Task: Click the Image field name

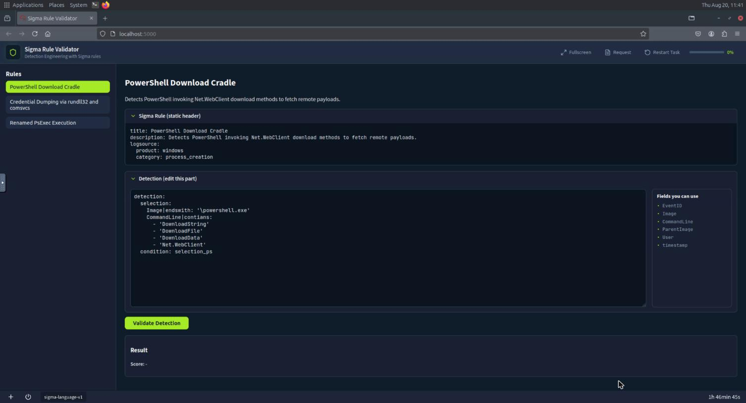Action: click(x=669, y=214)
